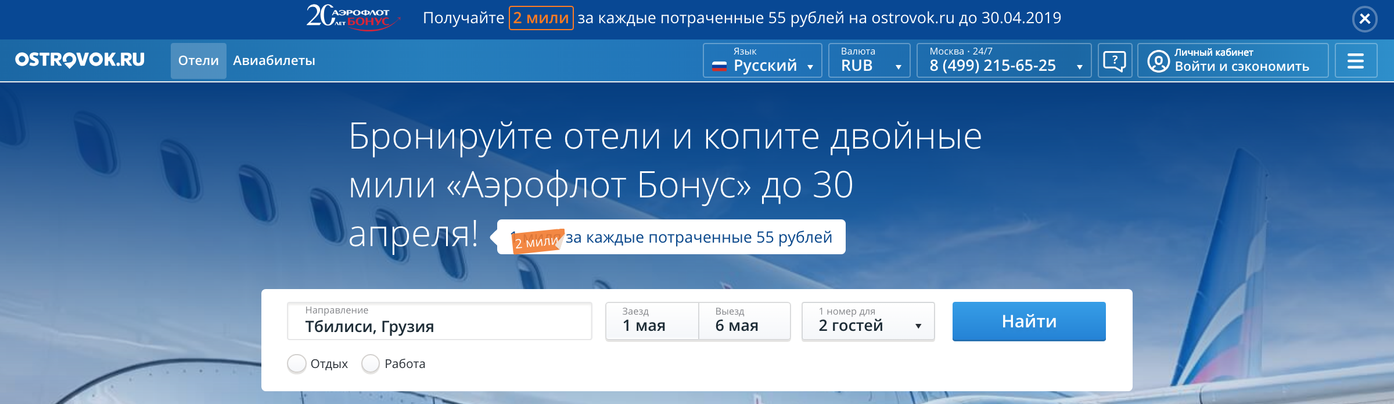This screenshot has height=404, width=1394.
Task: Open the guests and rooms dropdown
Action: click(x=868, y=321)
